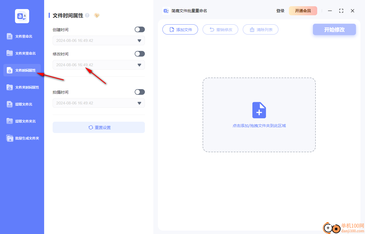The image size is (365, 234).
Task: Select the 文件时间属性 sidebar tab
Action: click(x=22, y=70)
